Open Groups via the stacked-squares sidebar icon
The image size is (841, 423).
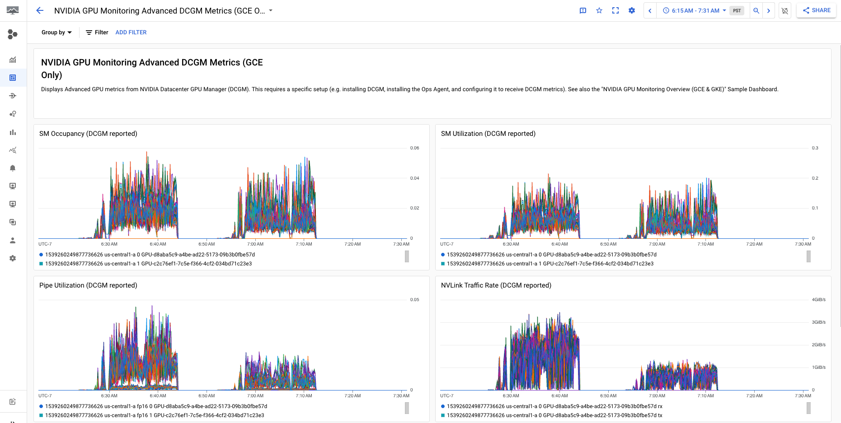tap(13, 222)
